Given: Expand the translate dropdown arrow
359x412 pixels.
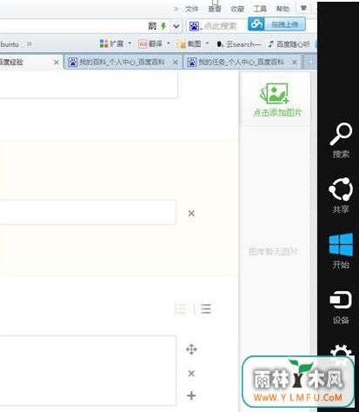Looking at the screenshot, I should click(169, 43).
